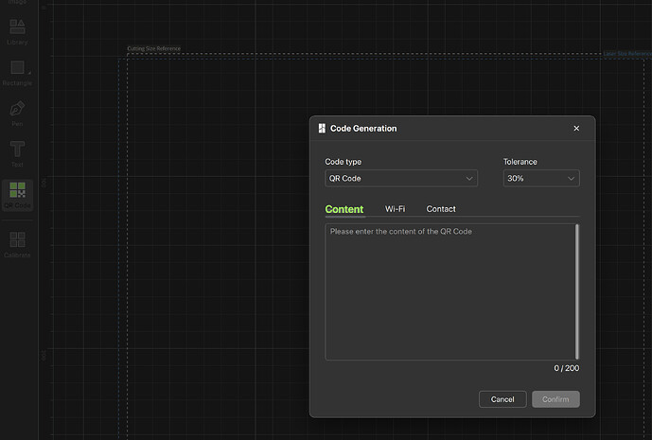Click the Code type label
The image size is (652, 440).
click(344, 162)
